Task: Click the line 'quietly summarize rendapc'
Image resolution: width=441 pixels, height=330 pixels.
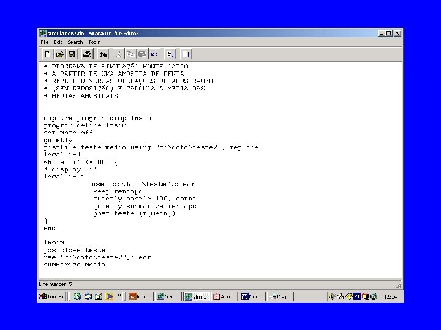Action: [145, 206]
